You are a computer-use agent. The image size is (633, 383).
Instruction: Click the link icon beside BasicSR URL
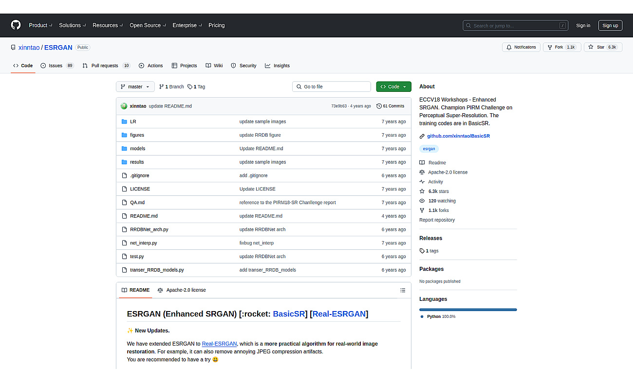[422, 136]
